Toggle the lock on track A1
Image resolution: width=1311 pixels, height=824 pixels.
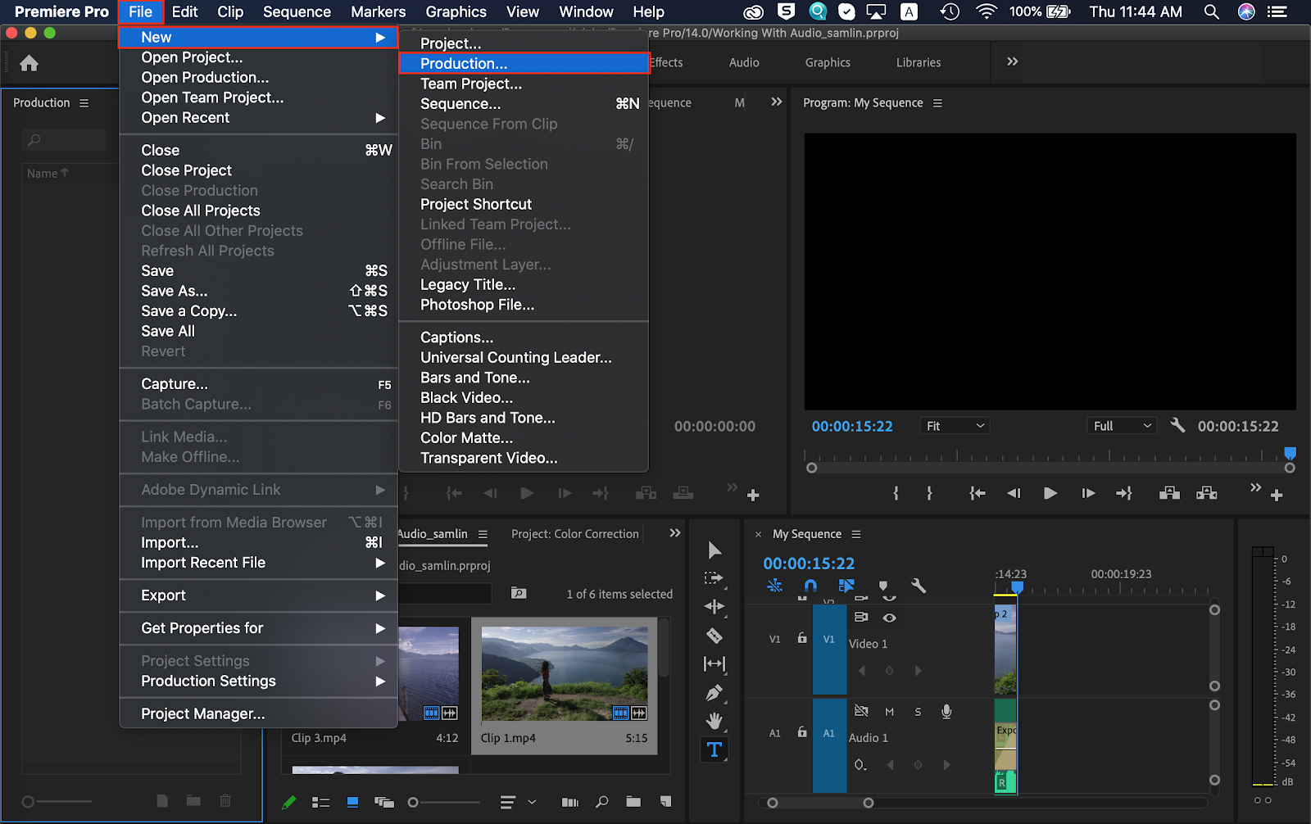point(802,732)
